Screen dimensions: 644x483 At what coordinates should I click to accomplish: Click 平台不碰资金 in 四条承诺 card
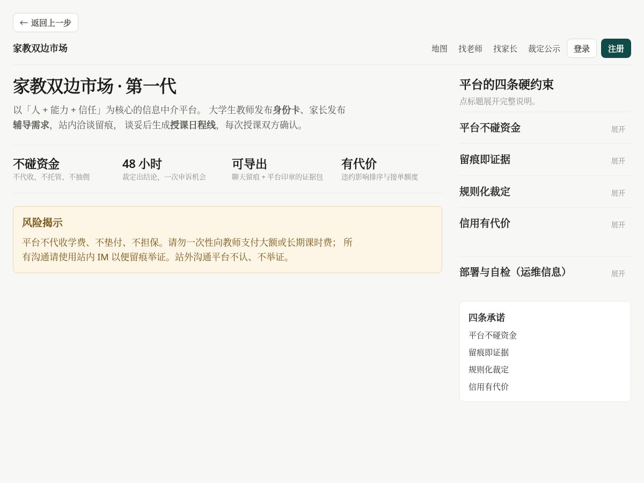[x=493, y=335]
